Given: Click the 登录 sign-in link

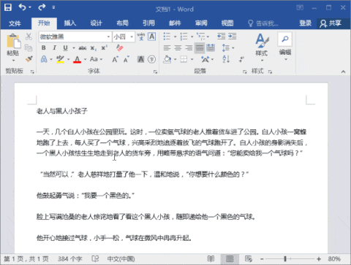Looking at the screenshot, I should tap(306, 23).
